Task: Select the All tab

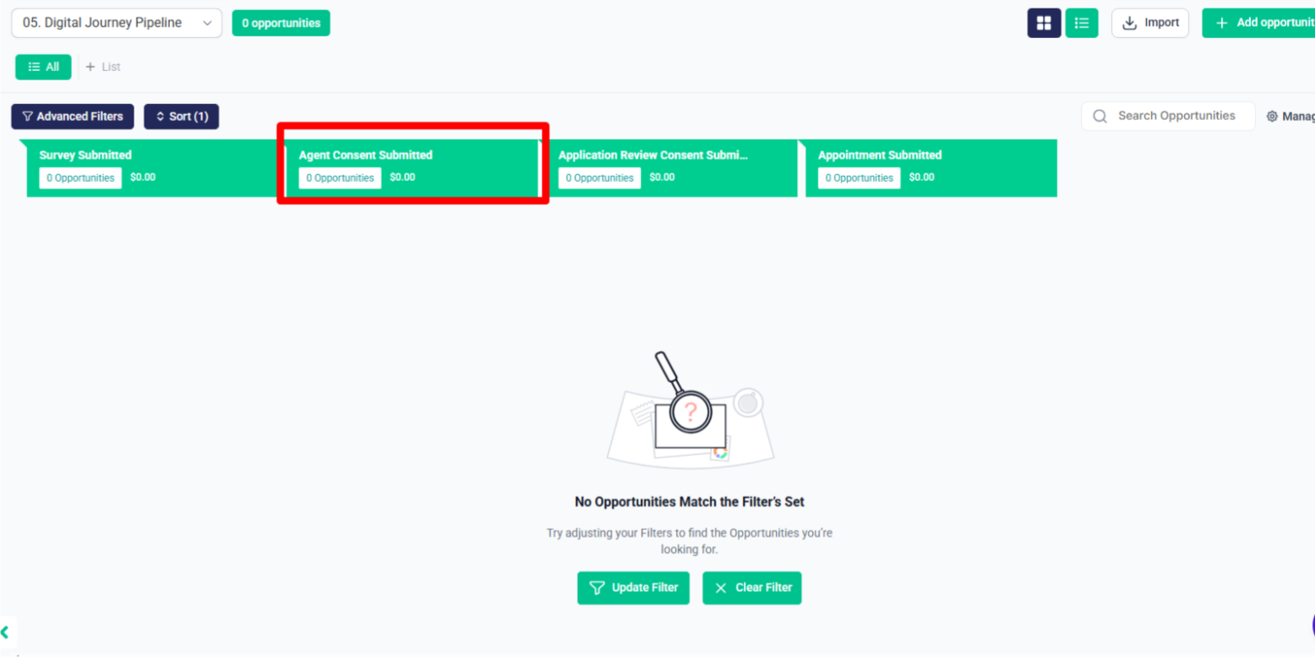Action: (x=43, y=67)
